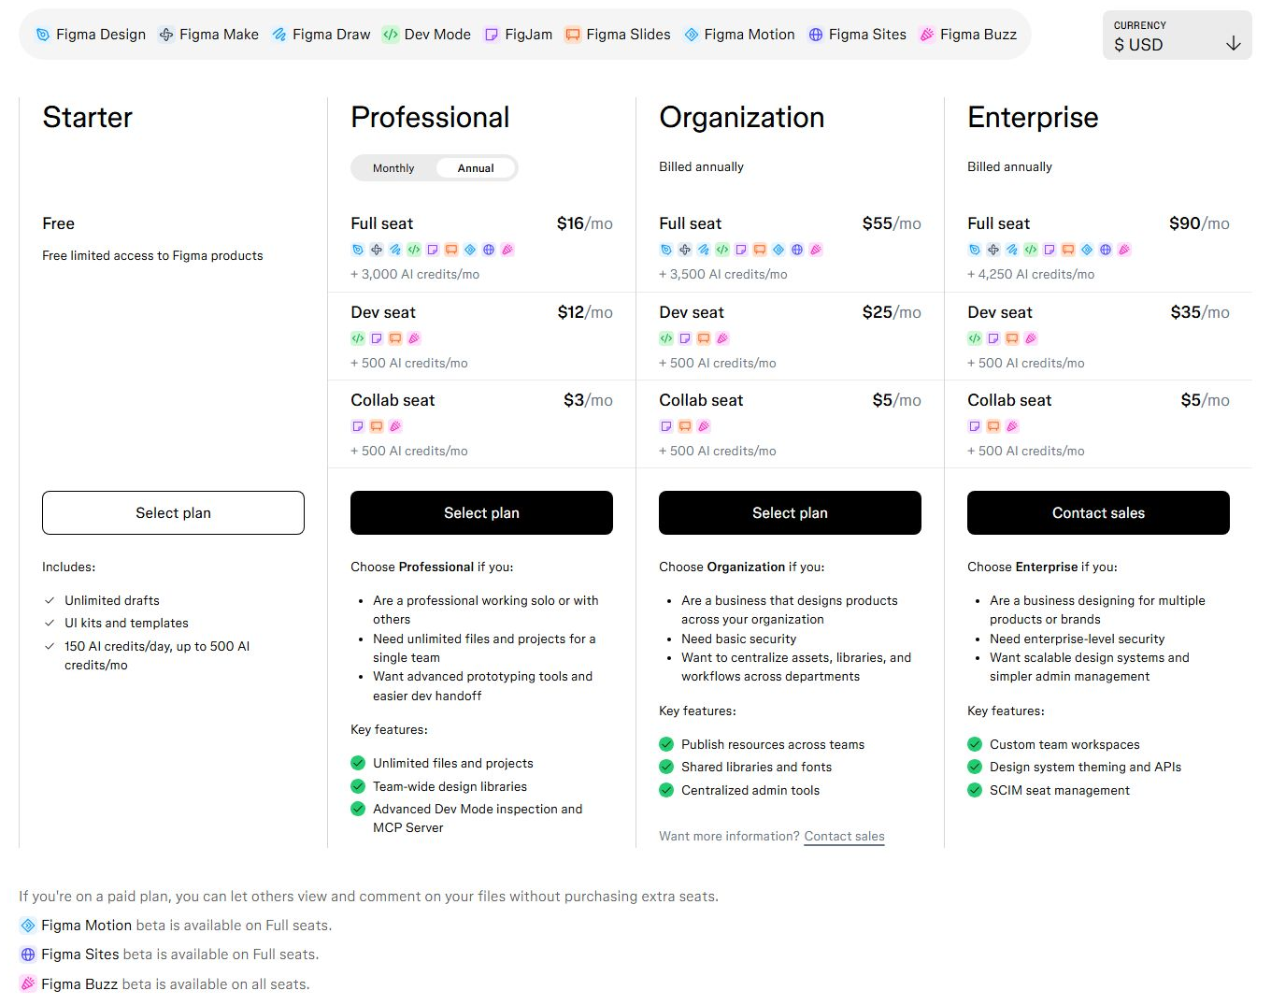This screenshot has height=1005, width=1271.
Task: Click the Figma Design icon in top bar
Action: click(x=42, y=35)
